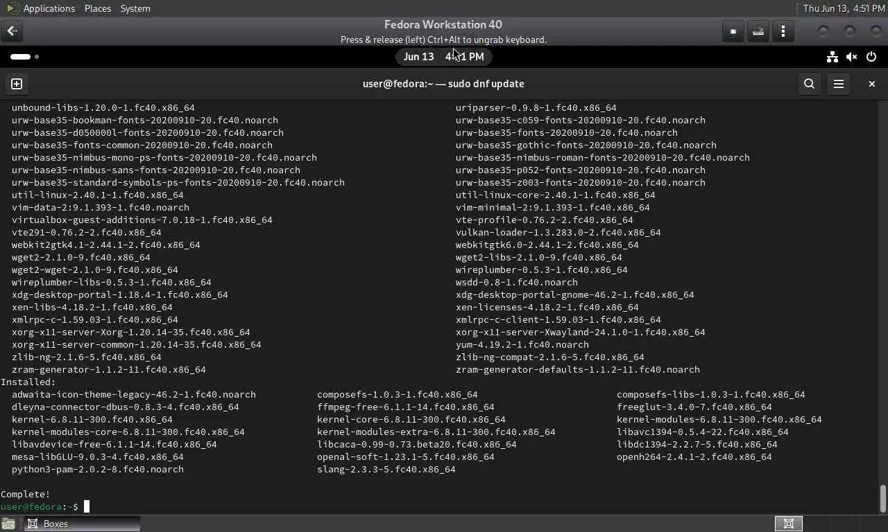Viewport: 888px width, 532px height.
Task: Close the terminal window
Action: [872, 84]
